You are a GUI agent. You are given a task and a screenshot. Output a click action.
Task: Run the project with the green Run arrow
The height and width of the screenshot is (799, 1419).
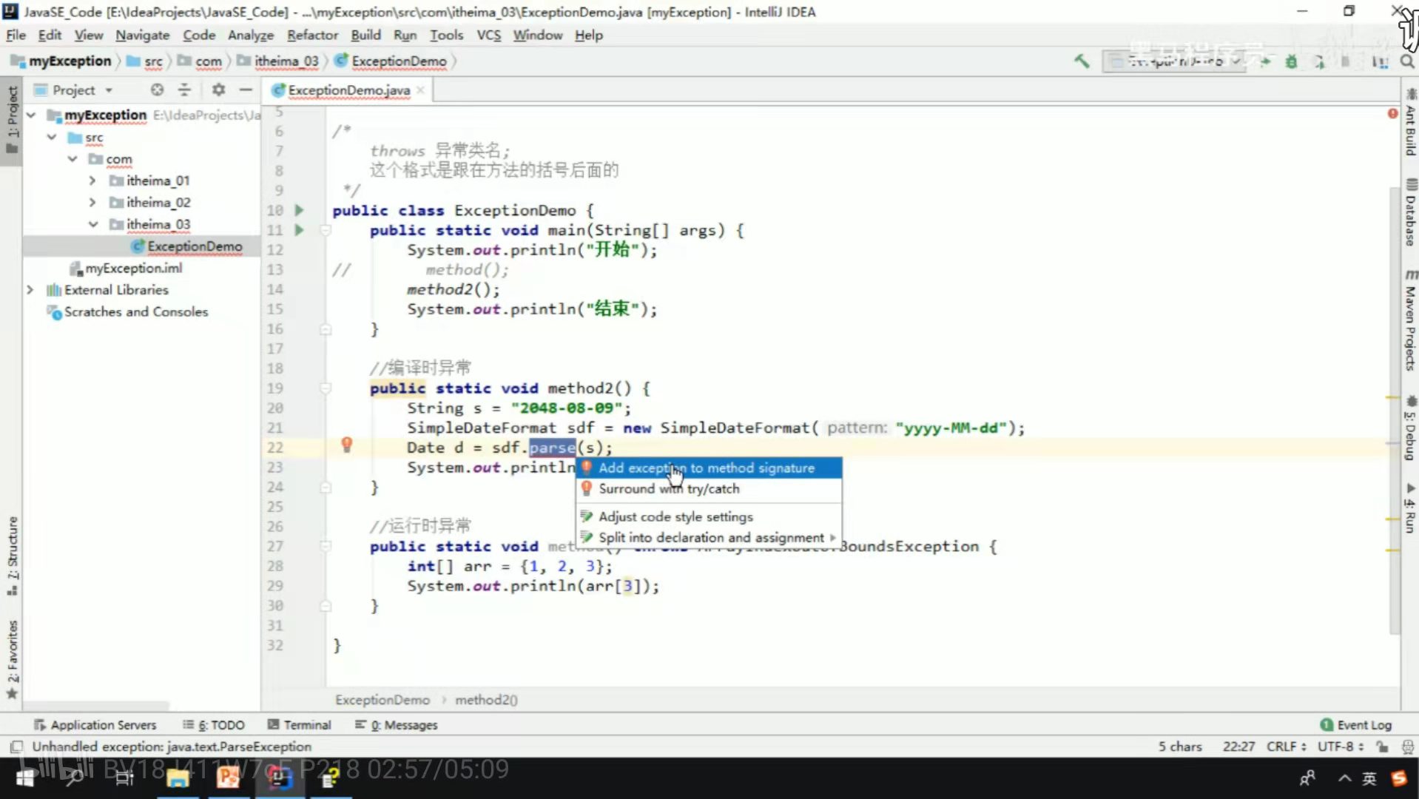pos(1267,61)
